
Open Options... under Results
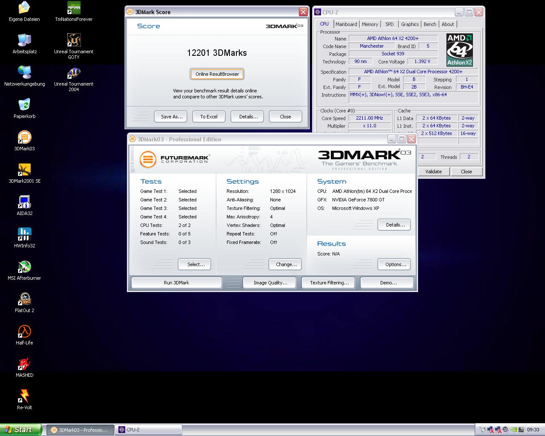tap(395, 264)
